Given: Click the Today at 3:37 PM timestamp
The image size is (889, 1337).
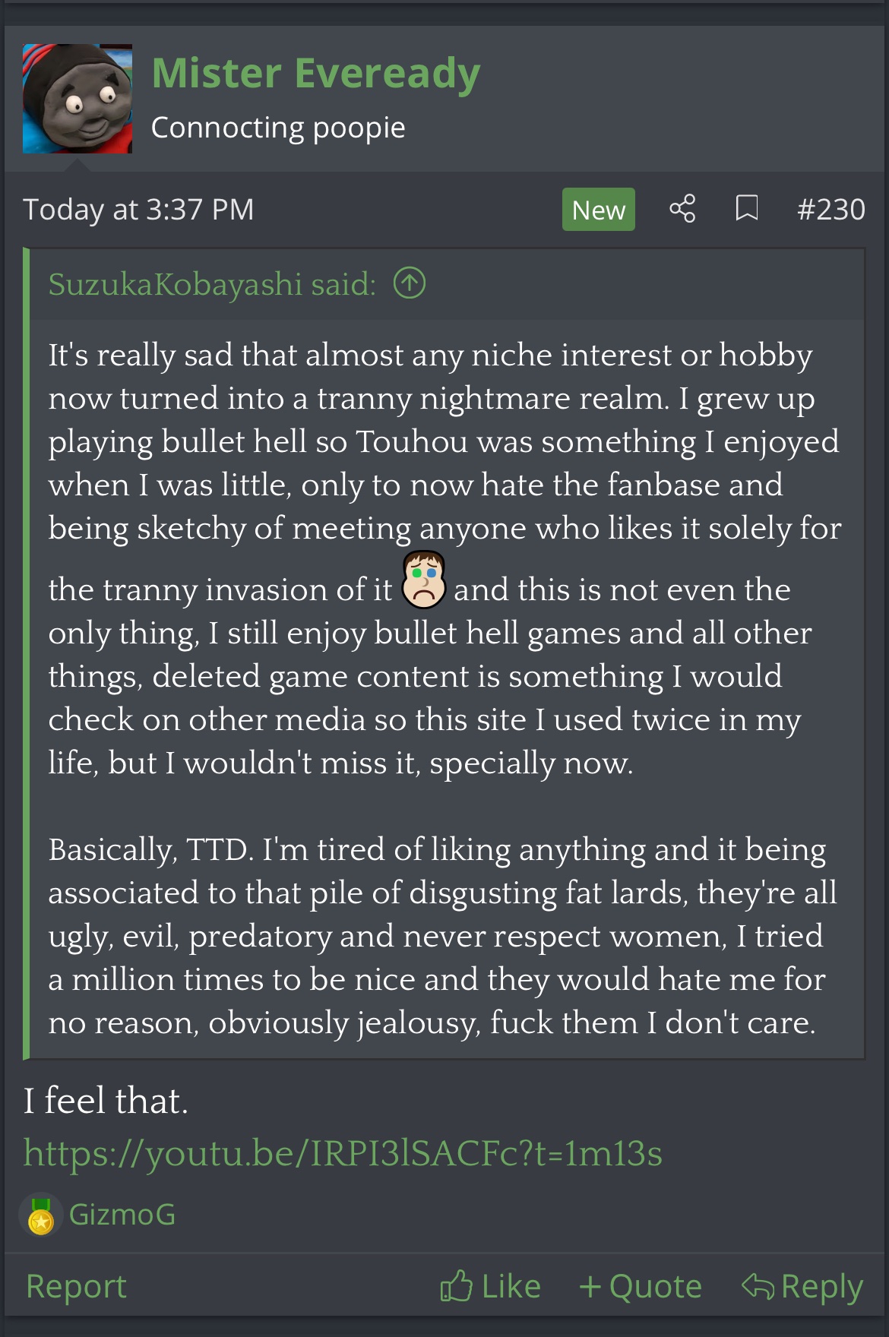Looking at the screenshot, I should (x=138, y=209).
